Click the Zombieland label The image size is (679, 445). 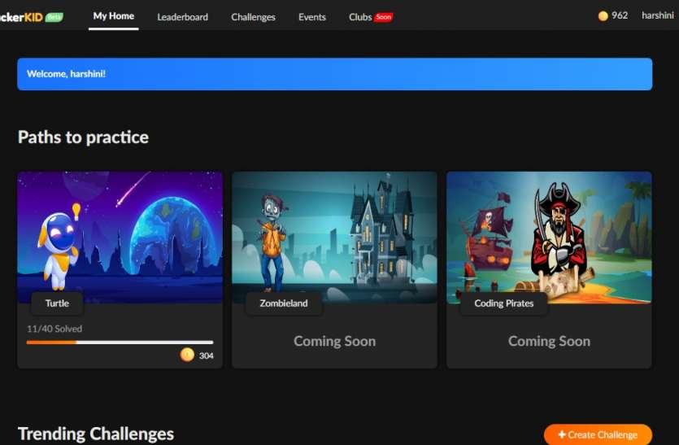pyautogui.click(x=284, y=303)
